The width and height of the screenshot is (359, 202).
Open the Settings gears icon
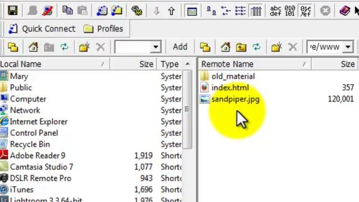click(x=137, y=10)
